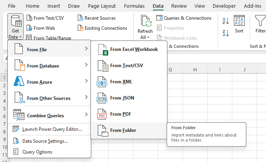Select From JSON in the submenu

(129, 98)
